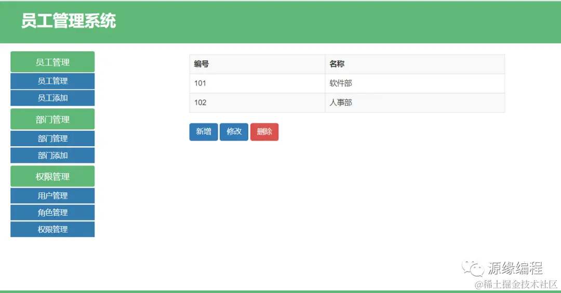This screenshot has height=293, width=561.
Task: Select the 编号 column header
Action: (257, 64)
